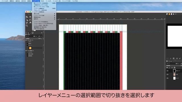This screenshot has width=182, height=102.
Task: Select the bottom white layer thumbnail
Action: (174, 78)
